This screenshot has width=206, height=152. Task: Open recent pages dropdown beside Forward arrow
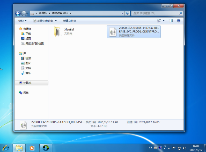click(x=28, y=13)
